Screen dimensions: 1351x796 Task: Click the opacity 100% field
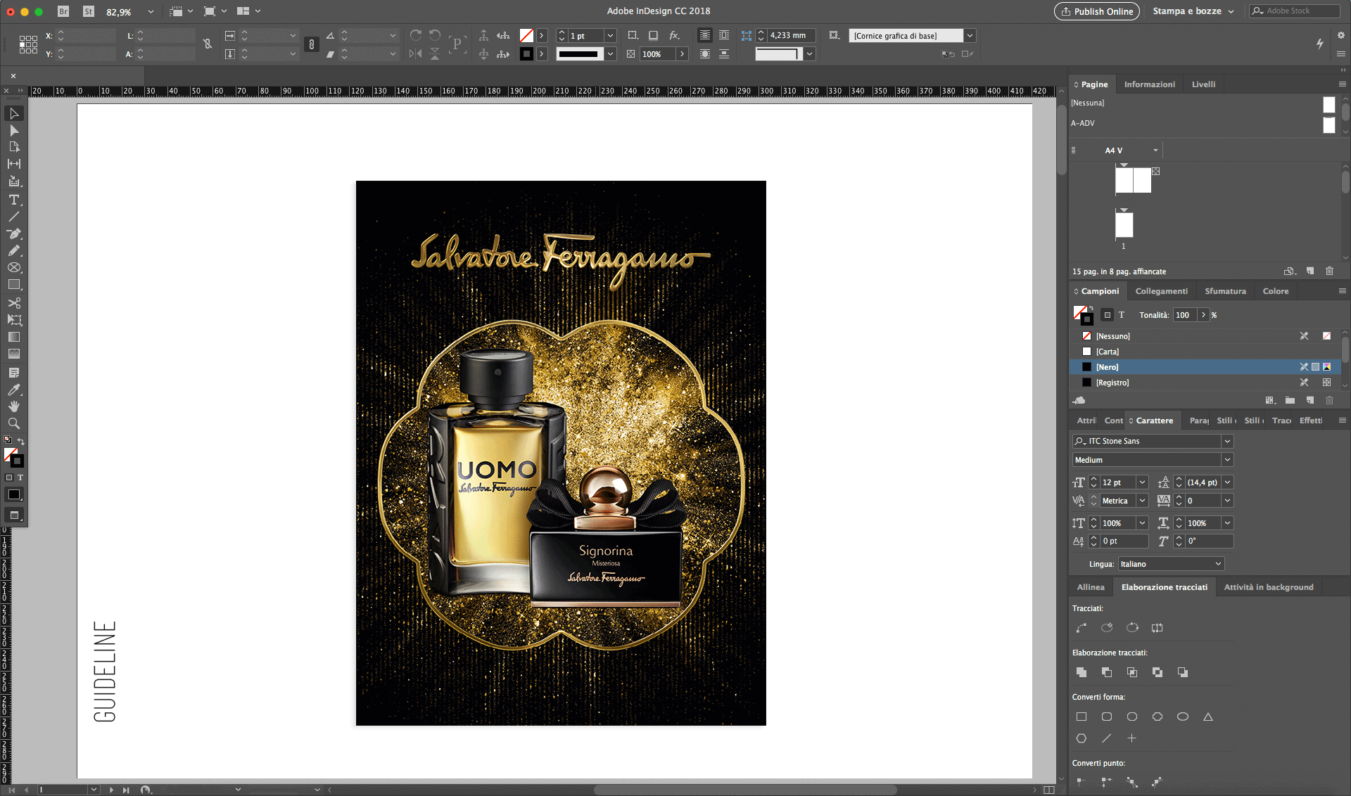click(x=658, y=54)
